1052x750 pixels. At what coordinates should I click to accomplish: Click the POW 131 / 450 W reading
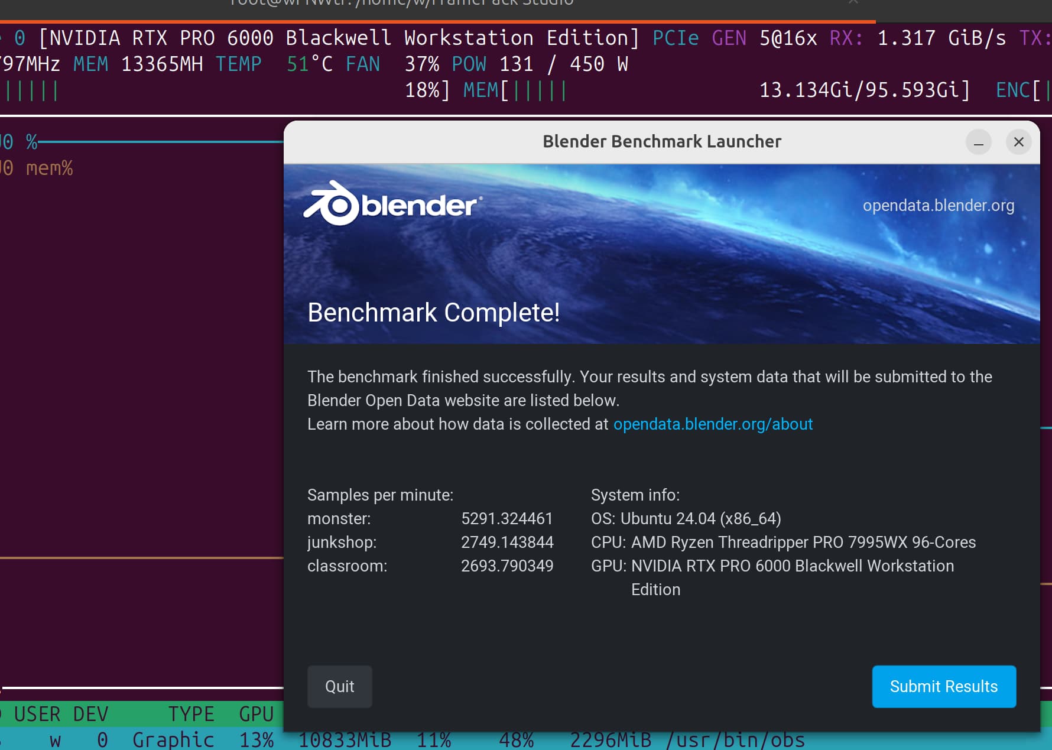click(x=540, y=64)
